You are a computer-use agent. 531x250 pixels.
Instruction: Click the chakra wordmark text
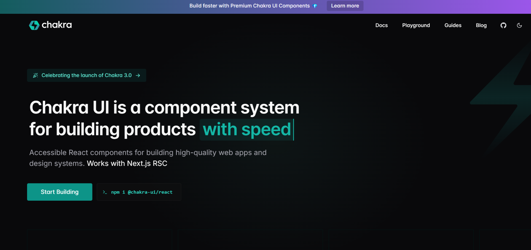coord(57,25)
